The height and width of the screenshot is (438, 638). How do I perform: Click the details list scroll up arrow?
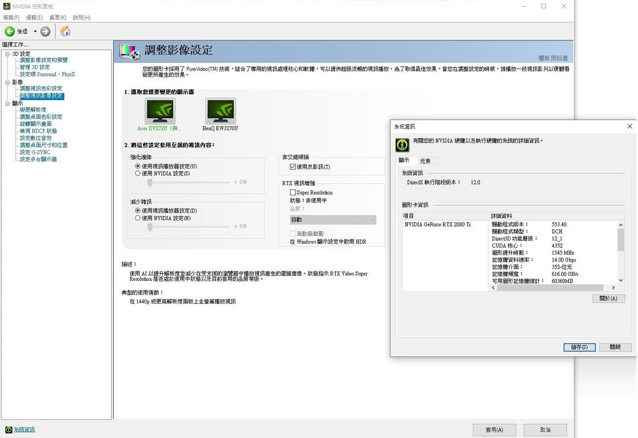(620, 225)
